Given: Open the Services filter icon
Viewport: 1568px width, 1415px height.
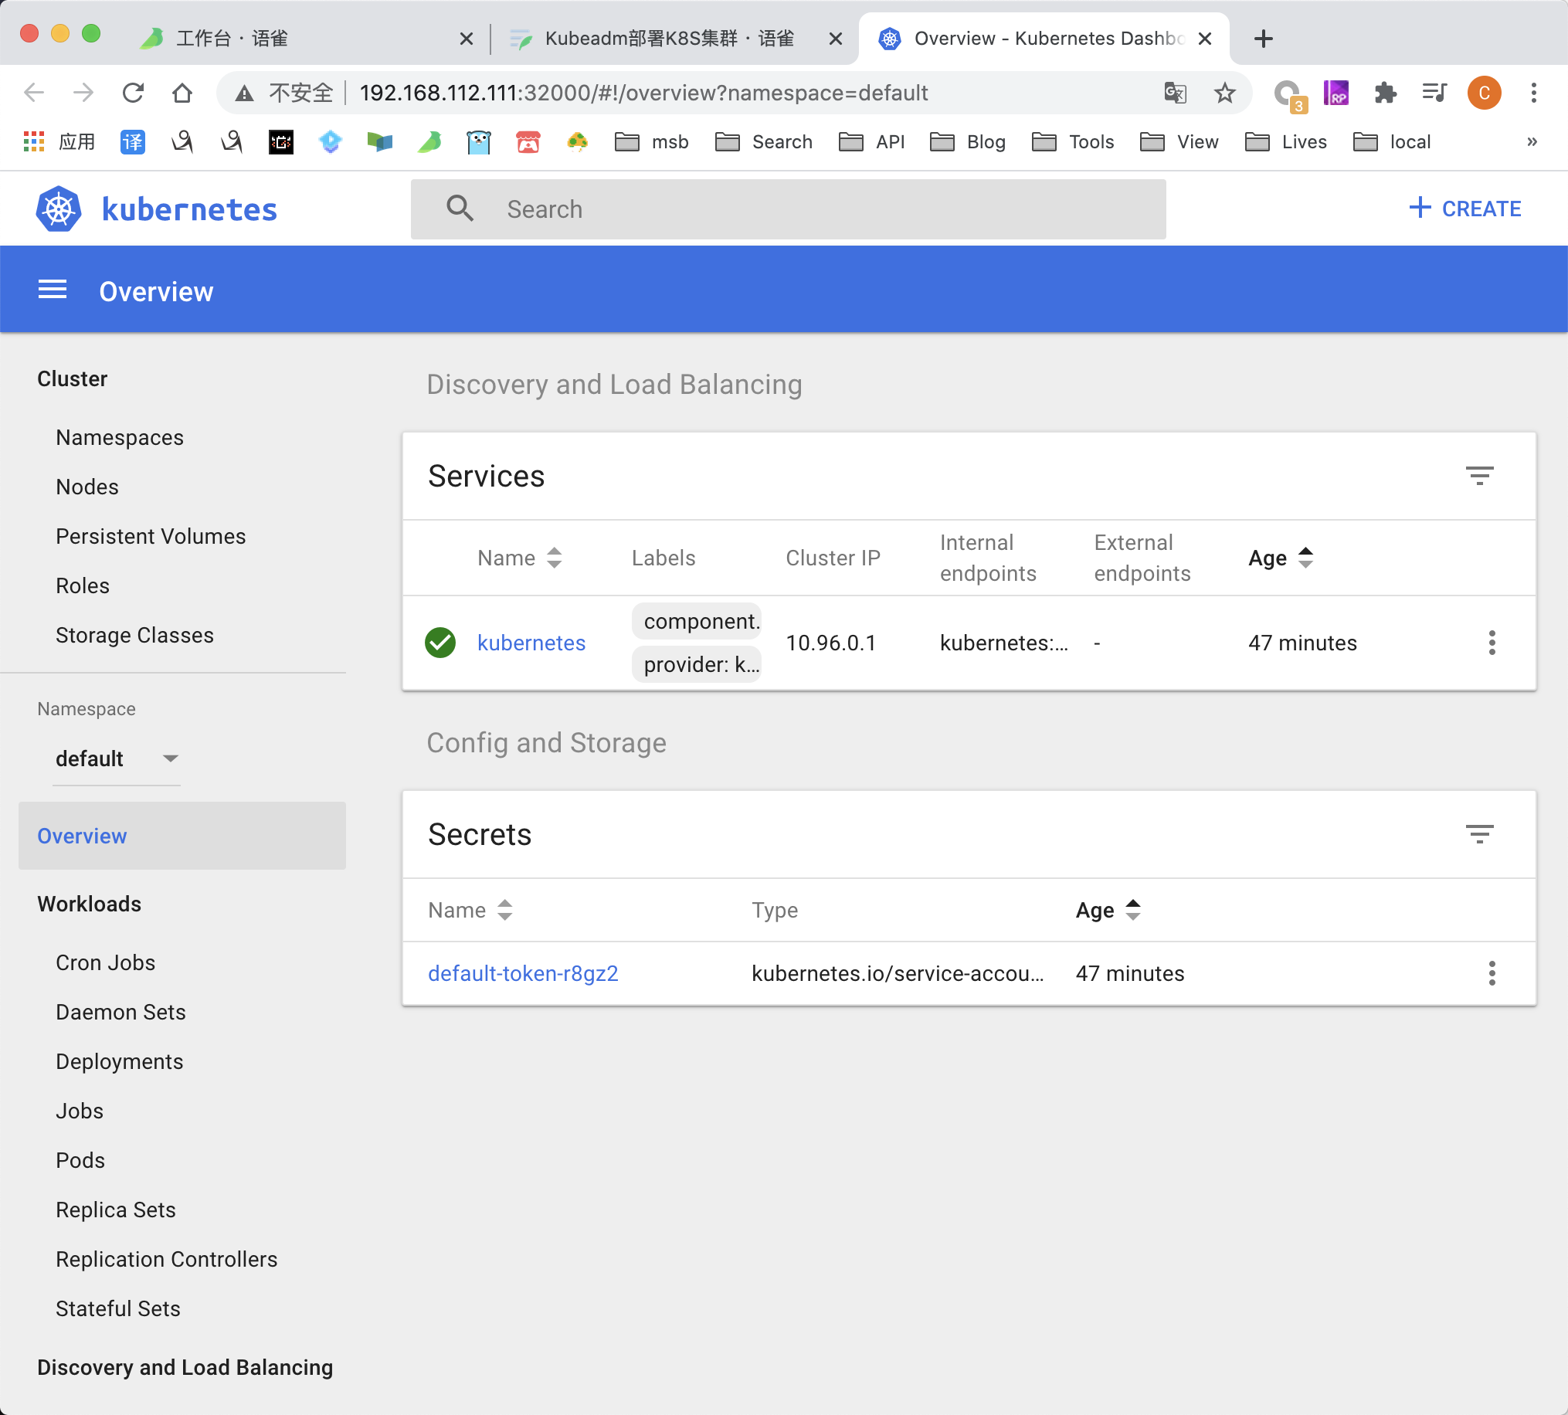Looking at the screenshot, I should 1478,476.
